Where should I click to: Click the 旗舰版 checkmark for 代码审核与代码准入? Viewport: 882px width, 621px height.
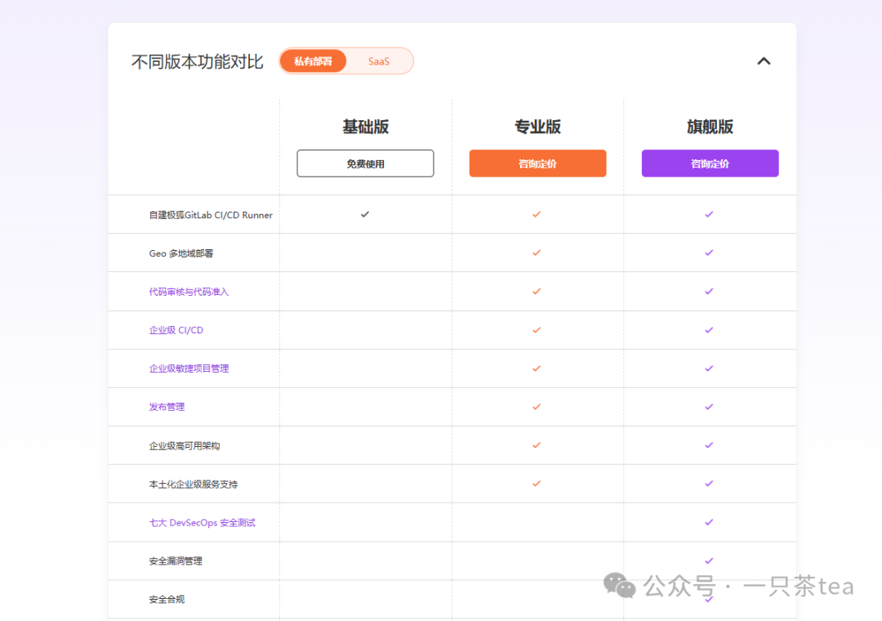coord(709,291)
